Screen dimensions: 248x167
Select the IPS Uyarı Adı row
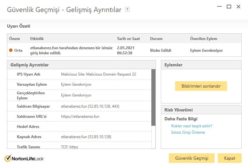(x=79, y=74)
